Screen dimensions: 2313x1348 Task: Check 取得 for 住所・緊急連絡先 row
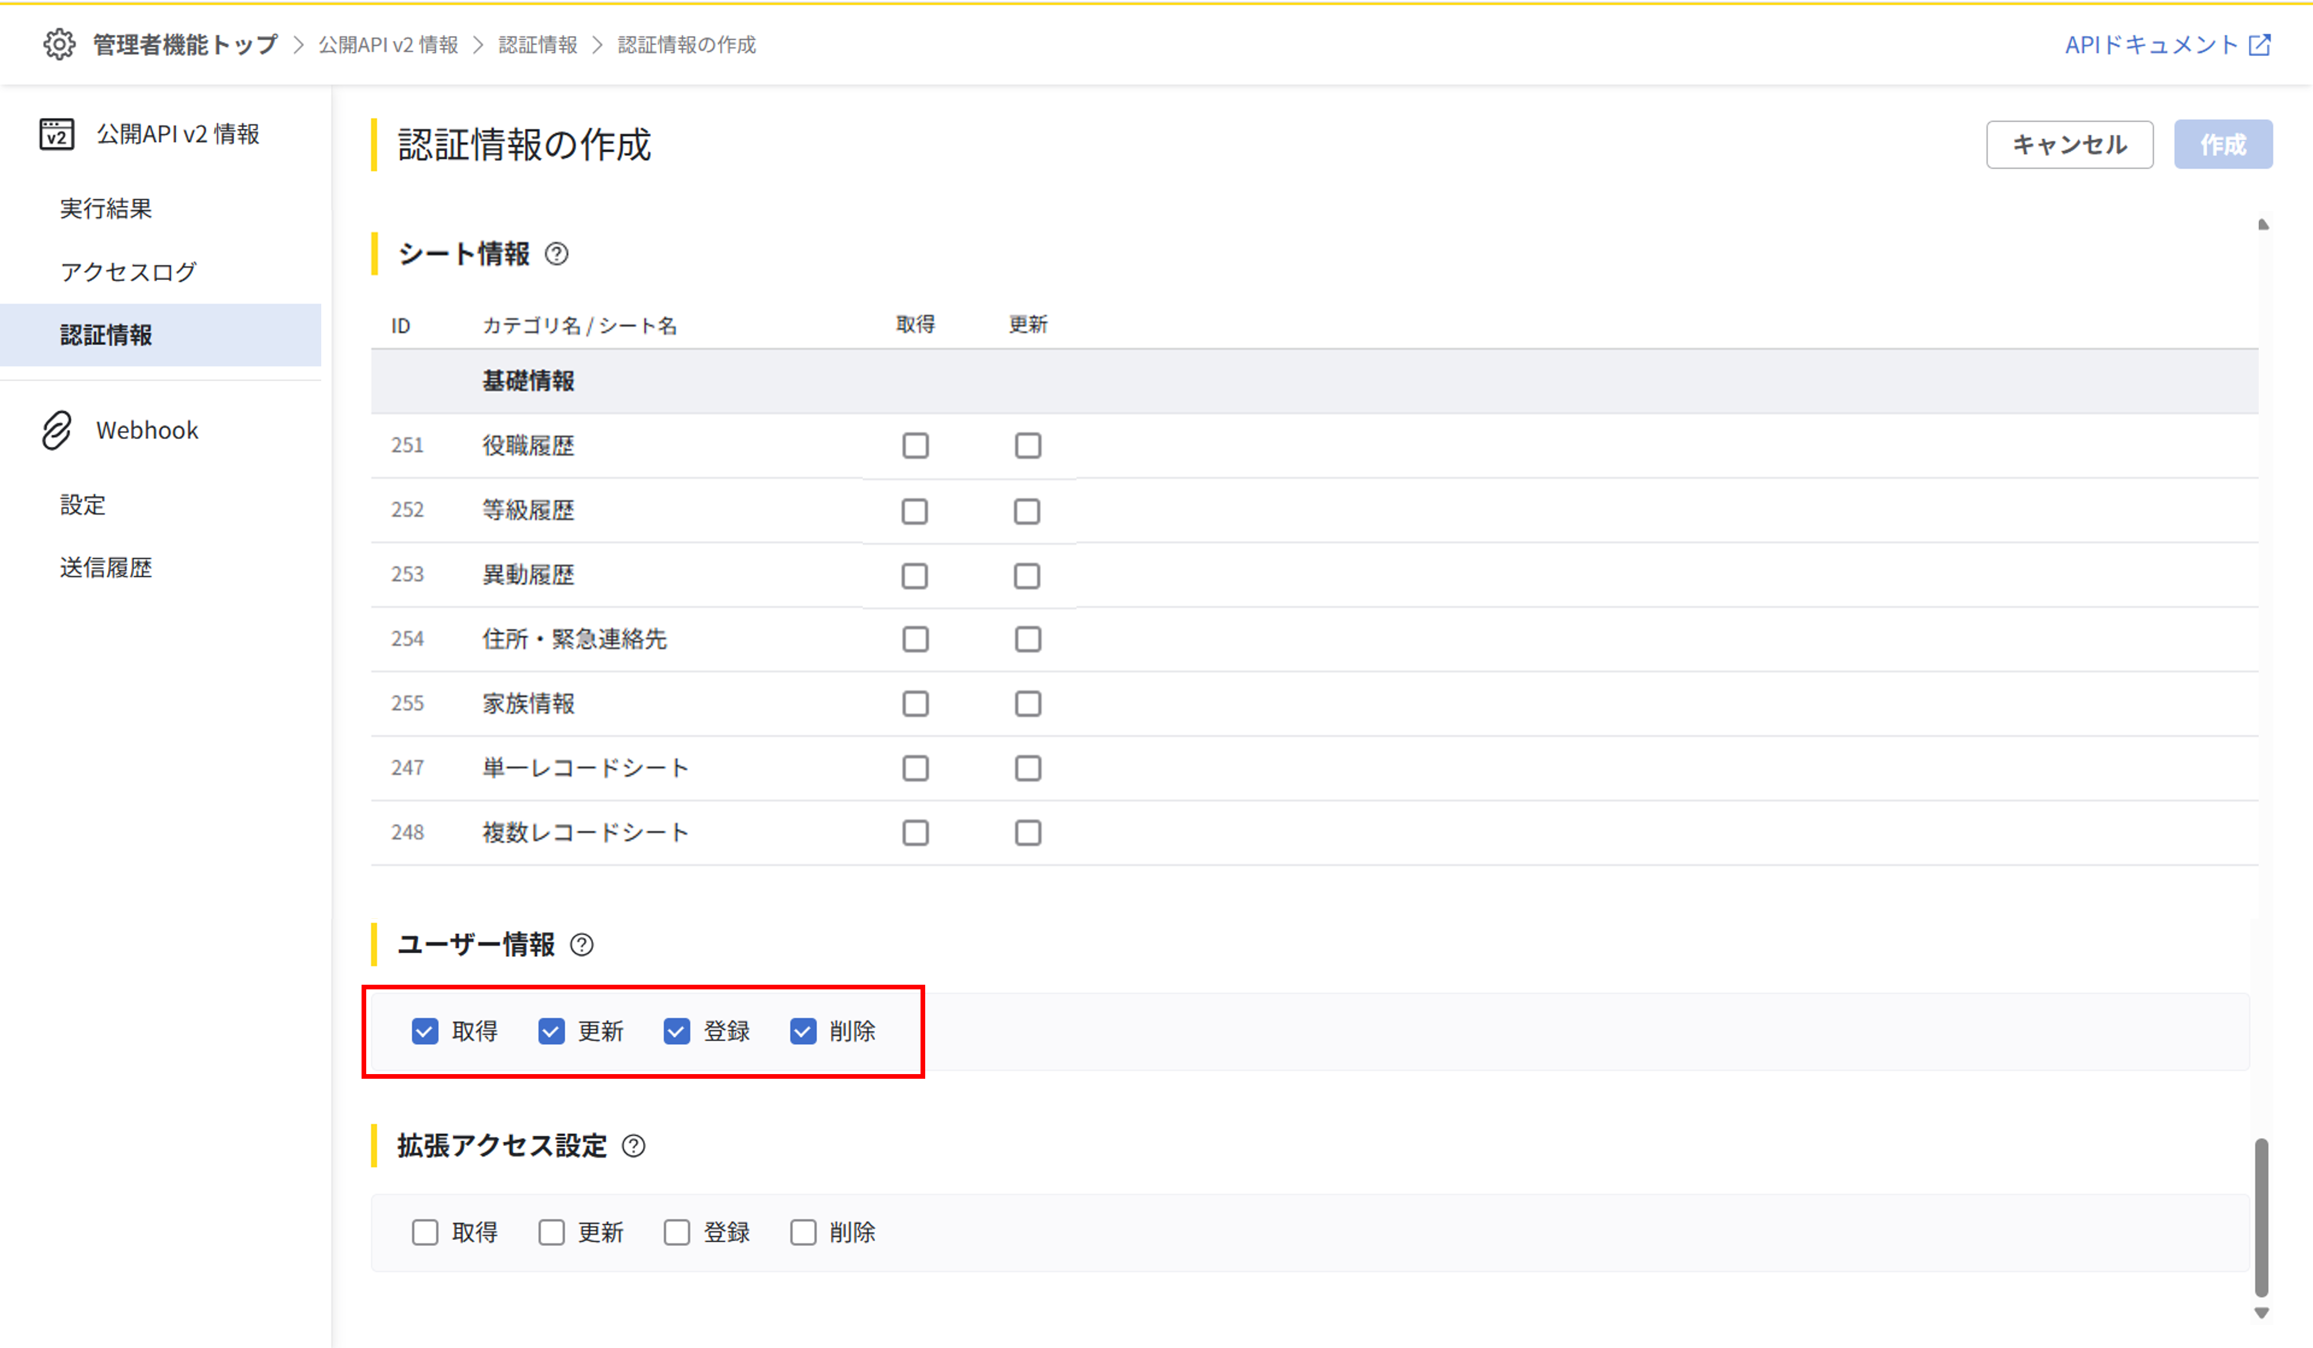click(x=915, y=640)
